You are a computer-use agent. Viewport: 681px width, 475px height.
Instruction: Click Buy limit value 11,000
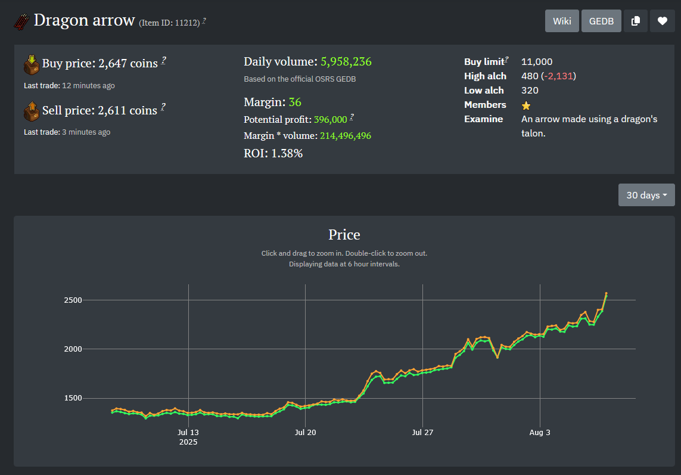coord(537,62)
